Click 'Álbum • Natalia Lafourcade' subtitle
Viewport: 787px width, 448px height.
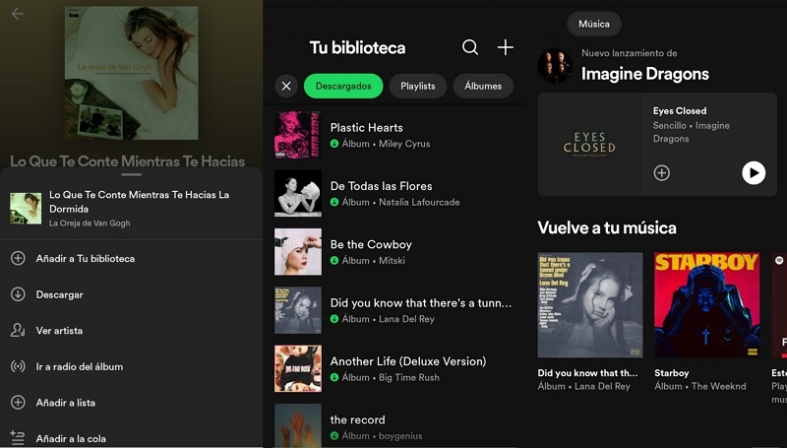[400, 202]
